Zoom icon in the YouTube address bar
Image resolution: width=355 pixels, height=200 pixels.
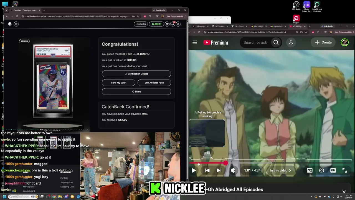point(297,32)
